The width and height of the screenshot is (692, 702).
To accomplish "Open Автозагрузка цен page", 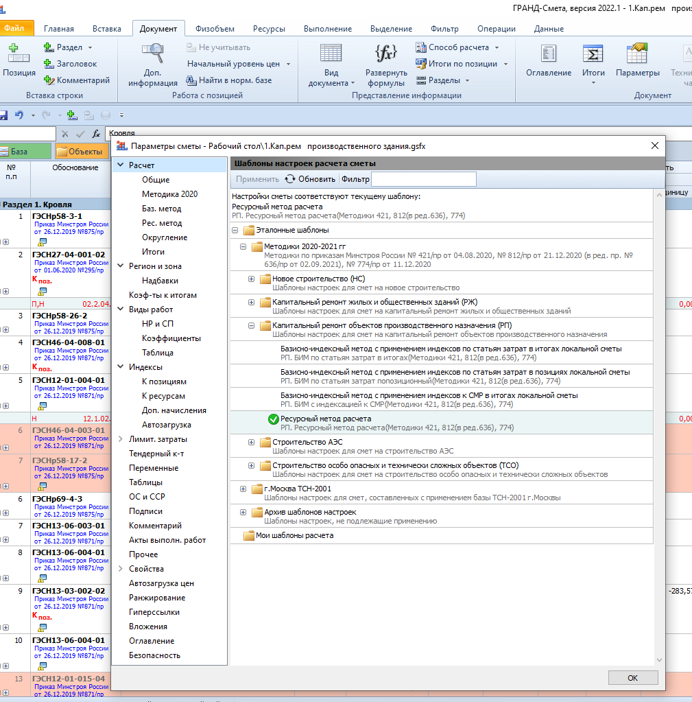I will click(161, 583).
